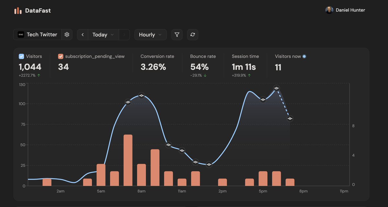Open the Hourly granularity dropdown
The image size is (388, 207).
150,34
